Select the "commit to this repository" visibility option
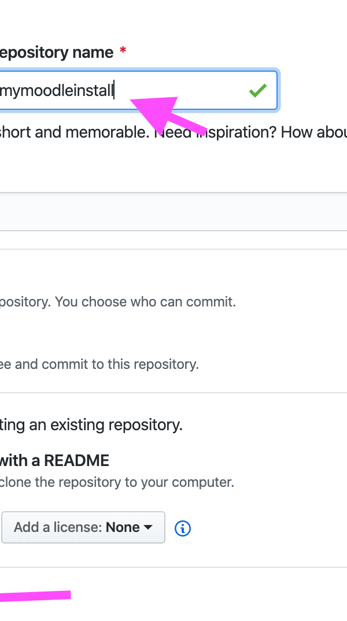The height and width of the screenshot is (621, 347). (99, 364)
